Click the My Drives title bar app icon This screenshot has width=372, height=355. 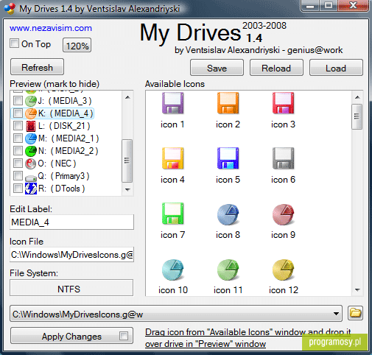pos(10,9)
